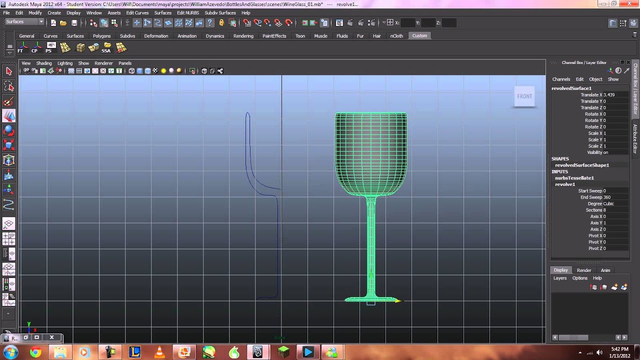Open the help question mark icon
This screenshot has height=360, width=640.
(209, 23)
